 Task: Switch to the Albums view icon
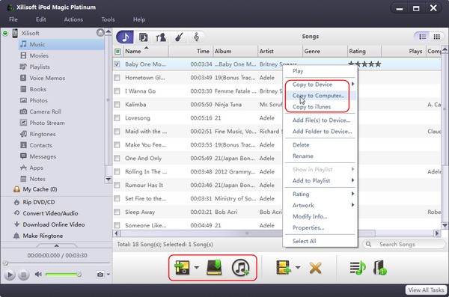[143, 37]
